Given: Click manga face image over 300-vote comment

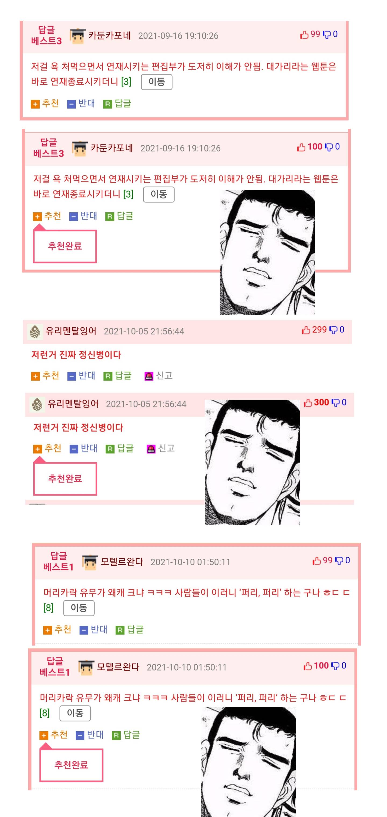Looking at the screenshot, I should pyautogui.click(x=252, y=462).
